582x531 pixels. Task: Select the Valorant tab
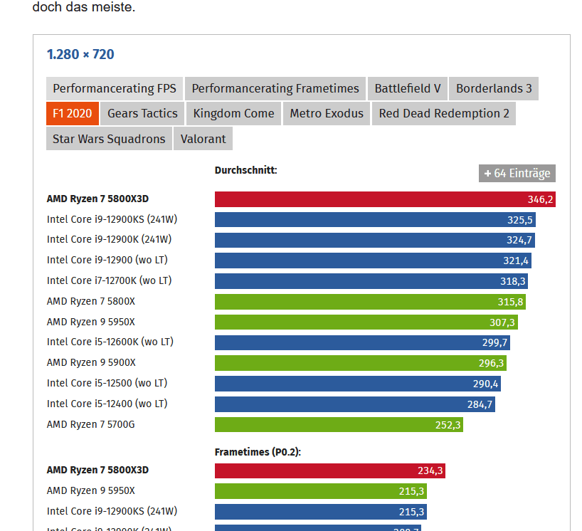[203, 139]
